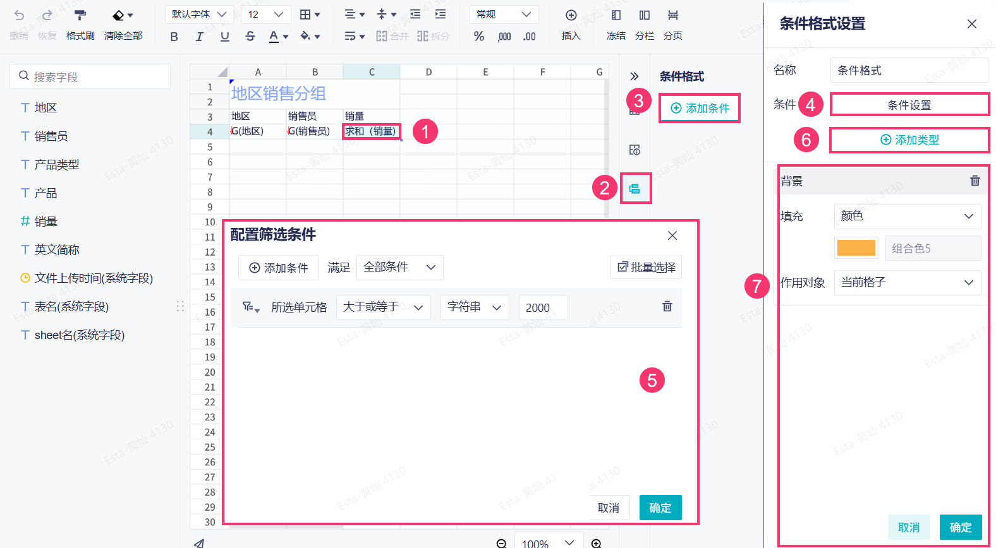The width and height of the screenshot is (996, 548).
Task: Open the 作用对象 dropdown 当前格子
Action: 908,282
